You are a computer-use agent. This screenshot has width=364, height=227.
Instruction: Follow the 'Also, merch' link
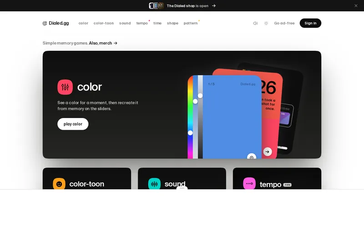[x=103, y=43]
